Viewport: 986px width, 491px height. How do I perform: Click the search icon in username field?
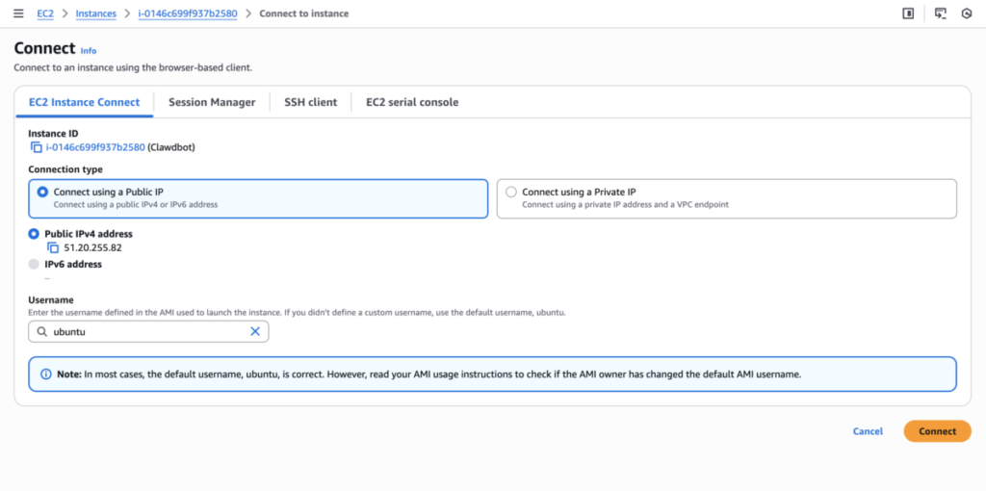pos(41,331)
